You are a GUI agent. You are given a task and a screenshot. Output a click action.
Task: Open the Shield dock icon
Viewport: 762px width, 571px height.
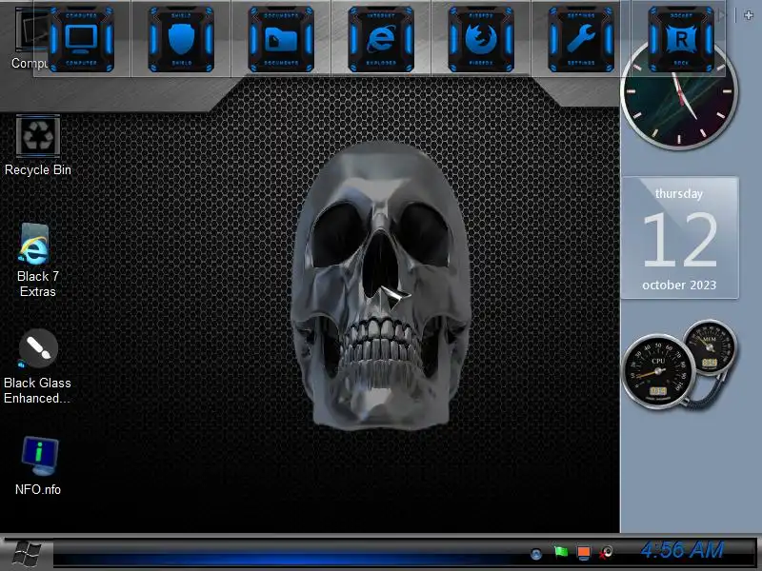(181, 39)
